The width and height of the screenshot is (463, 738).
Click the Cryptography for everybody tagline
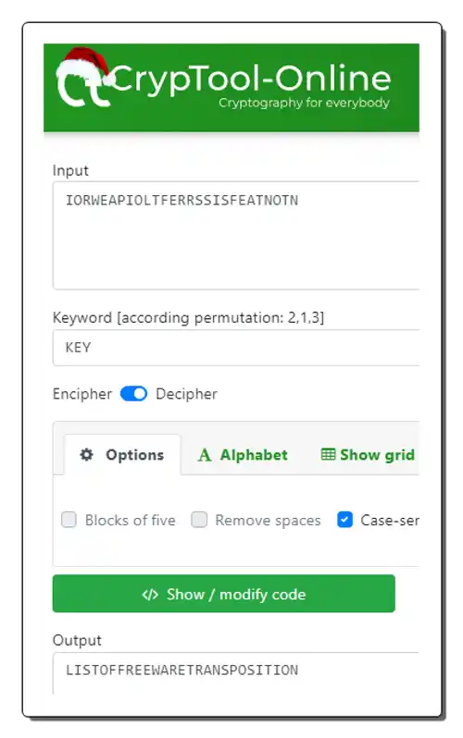point(304,103)
